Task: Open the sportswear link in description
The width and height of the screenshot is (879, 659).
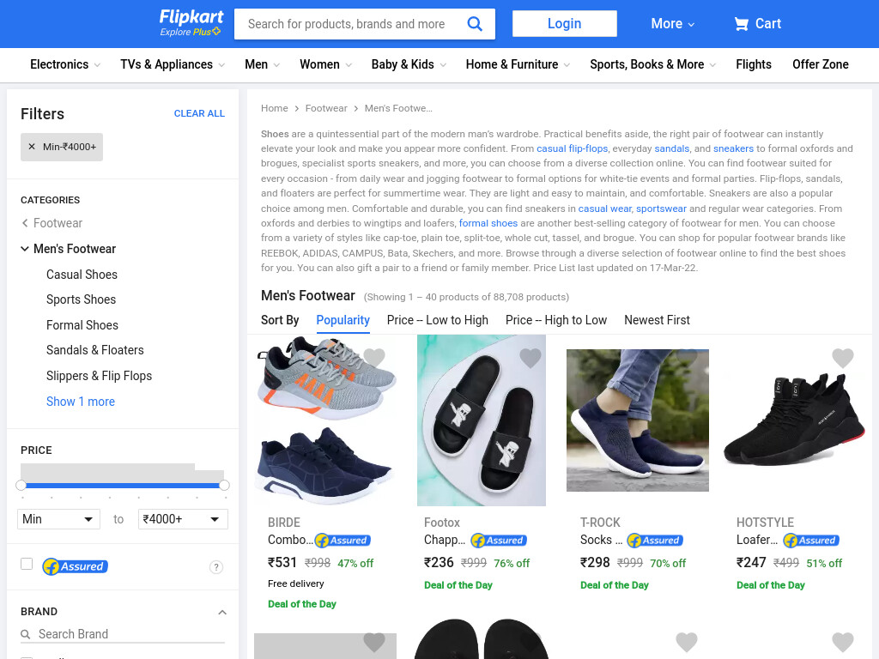Action: coord(661,209)
